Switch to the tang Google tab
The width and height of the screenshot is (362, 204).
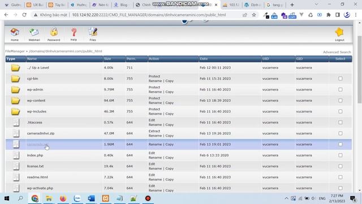pyautogui.click(x=275, y=5)
